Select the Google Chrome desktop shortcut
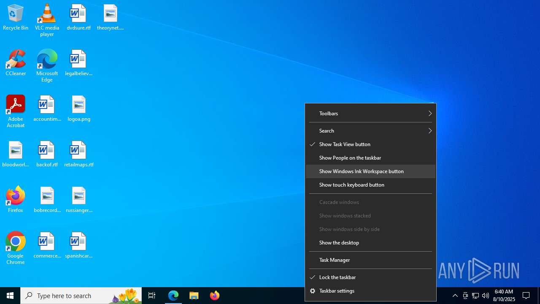Viewport: 540px width, 304px height. click(x=16, y=248)
